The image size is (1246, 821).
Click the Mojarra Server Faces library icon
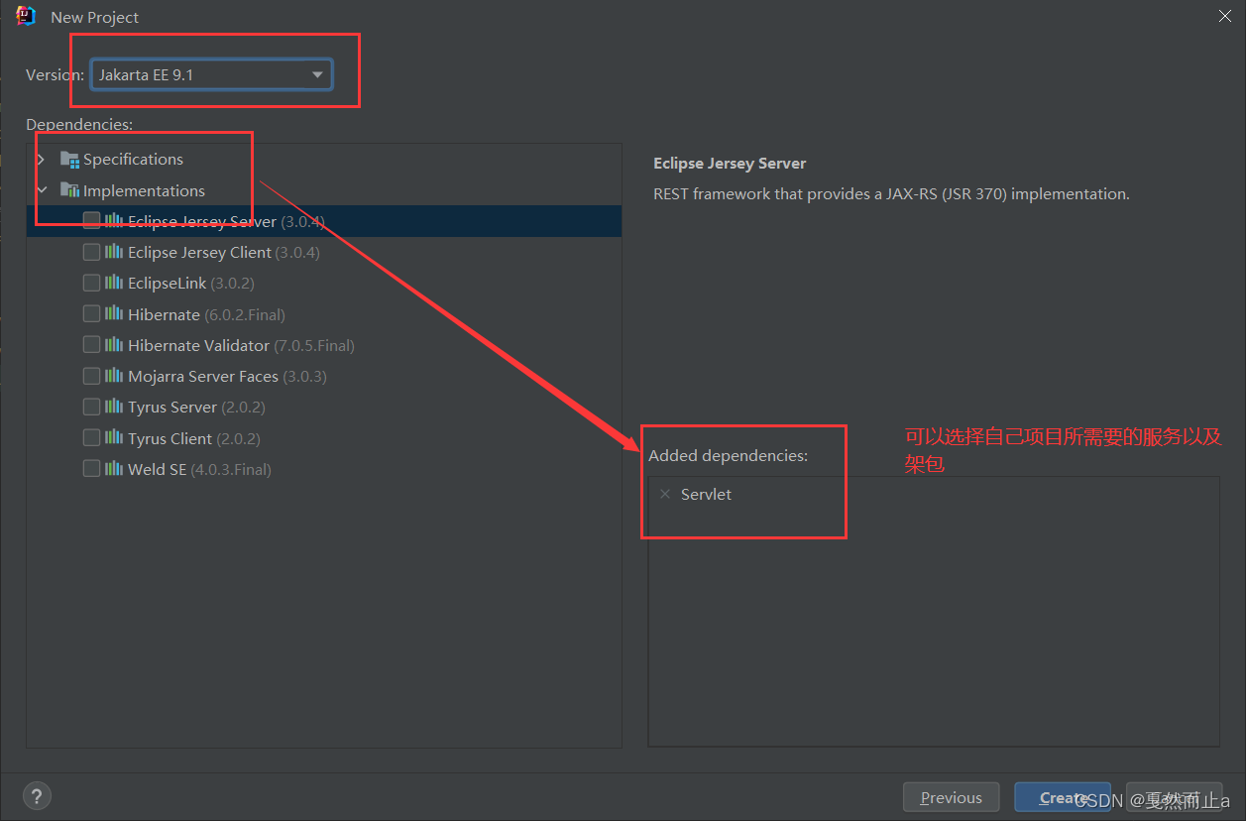114,376
